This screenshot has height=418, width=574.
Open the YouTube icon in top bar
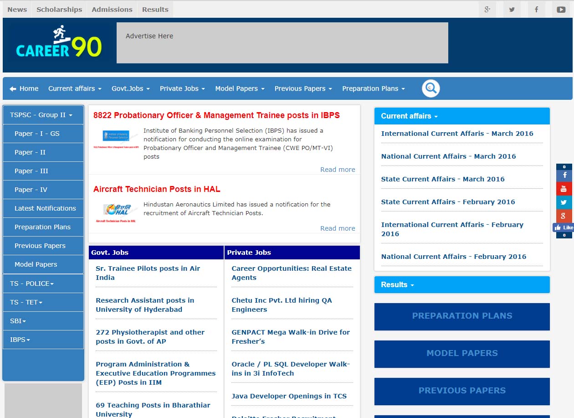coord(561,10)
